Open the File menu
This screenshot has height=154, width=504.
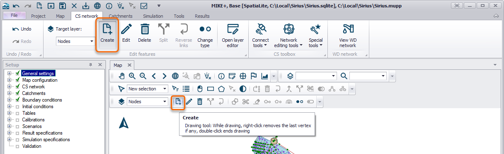point(14,16)
